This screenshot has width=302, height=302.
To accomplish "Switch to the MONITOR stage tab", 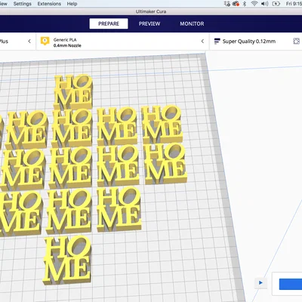I will point(192,23).
